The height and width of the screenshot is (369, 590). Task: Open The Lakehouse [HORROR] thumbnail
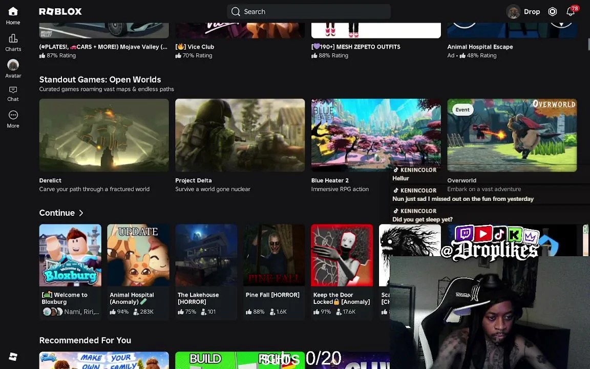206,255
